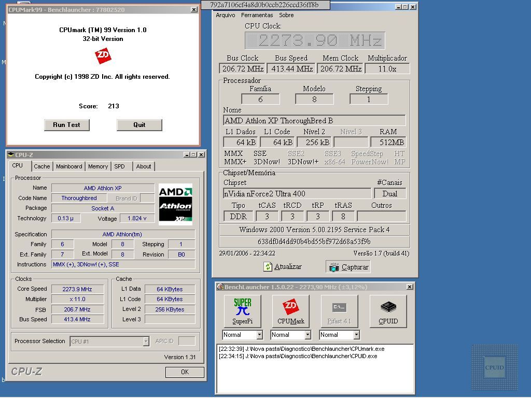This screenshot has width=531, height=398.
Task: Minimize the CPU-Z window
Action: tap(187, 154)
